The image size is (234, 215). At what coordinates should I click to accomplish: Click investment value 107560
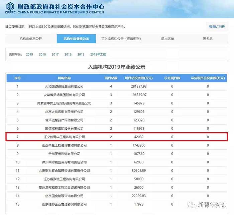tap(139, 154)
